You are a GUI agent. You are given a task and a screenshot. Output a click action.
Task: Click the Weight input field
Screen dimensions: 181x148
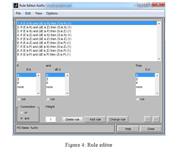[x=51, y=119]
